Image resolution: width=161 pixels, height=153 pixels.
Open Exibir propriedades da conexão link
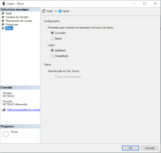coord(24,110)
